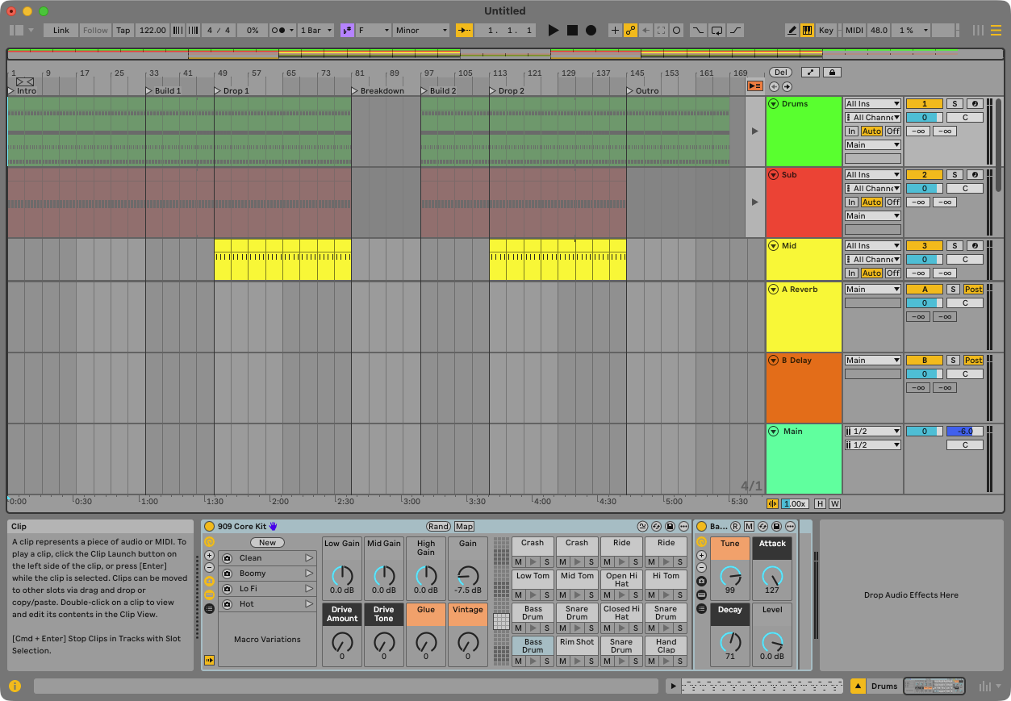Open the scale root note F dropdown

click(x=374, y=30)
